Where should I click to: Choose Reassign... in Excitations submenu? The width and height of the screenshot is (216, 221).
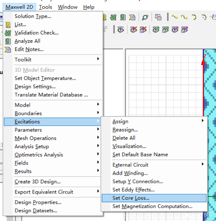click(154, 130)
